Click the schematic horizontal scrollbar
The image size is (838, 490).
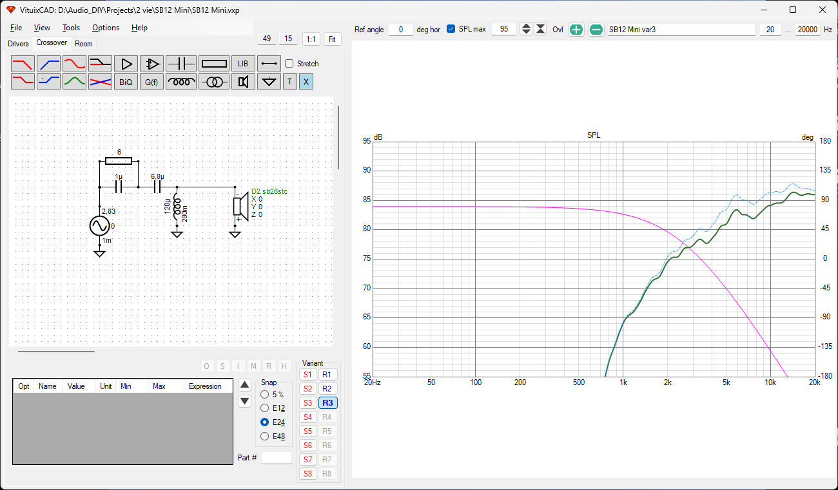tap(56, 352)
